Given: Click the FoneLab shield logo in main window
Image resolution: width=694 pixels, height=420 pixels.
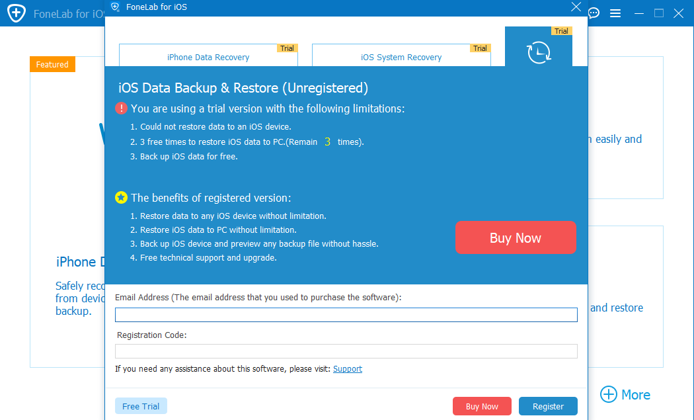Looking at the screenshot, I should point(17,13).
